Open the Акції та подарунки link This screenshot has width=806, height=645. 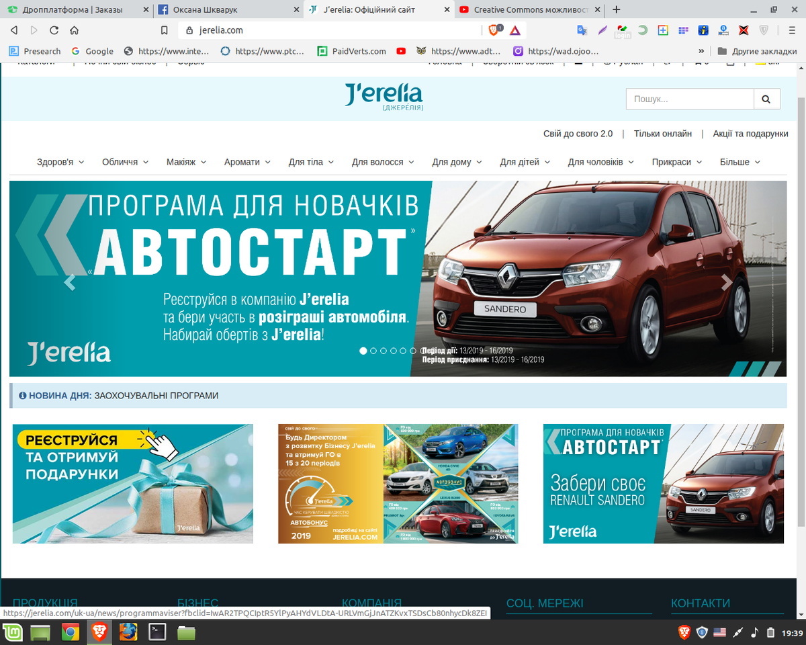pos(750,134)
